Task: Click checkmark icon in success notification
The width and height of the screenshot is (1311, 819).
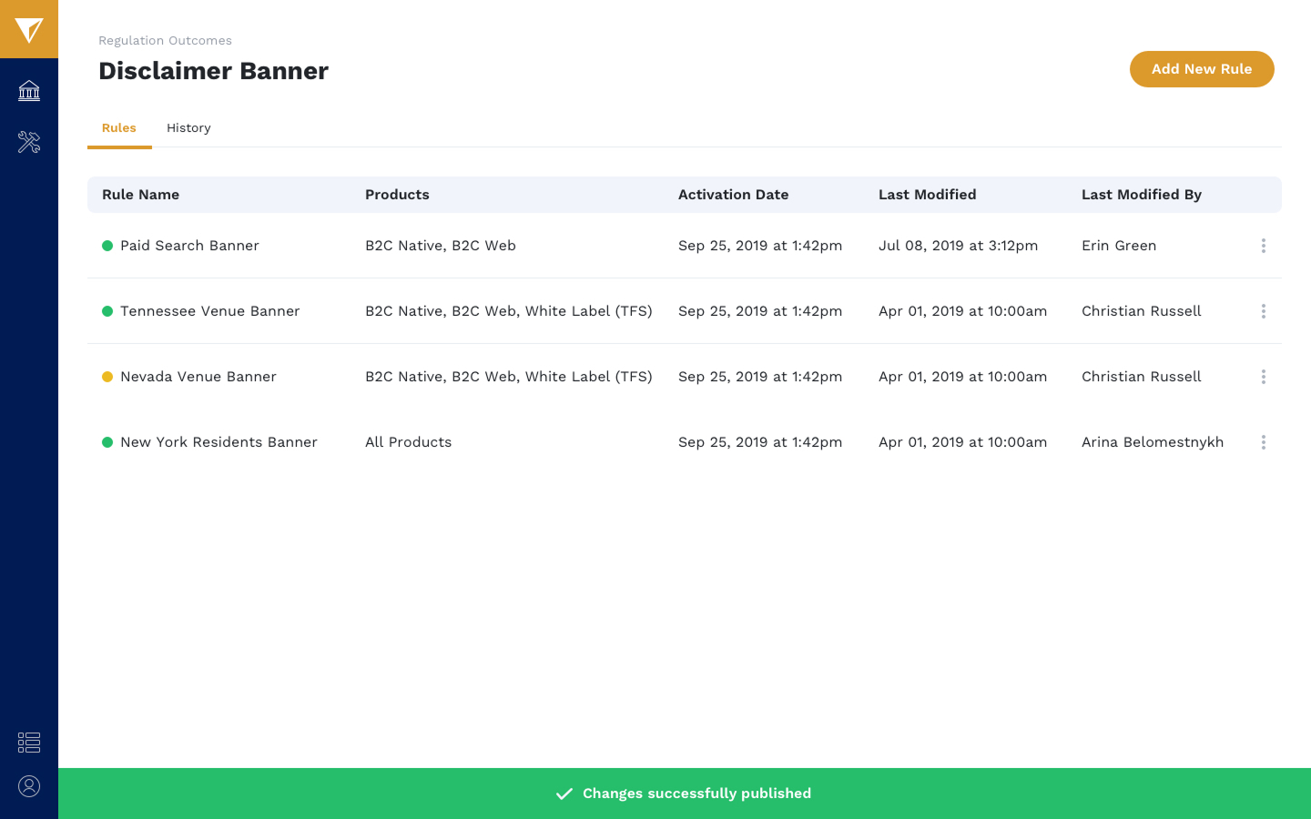Action: pyautogui.click(x=564, y=794)
